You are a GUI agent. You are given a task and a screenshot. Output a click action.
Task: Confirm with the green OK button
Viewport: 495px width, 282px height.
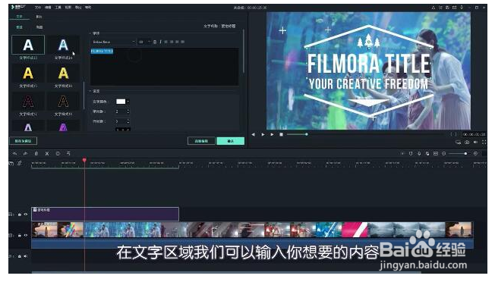[231, 141]
